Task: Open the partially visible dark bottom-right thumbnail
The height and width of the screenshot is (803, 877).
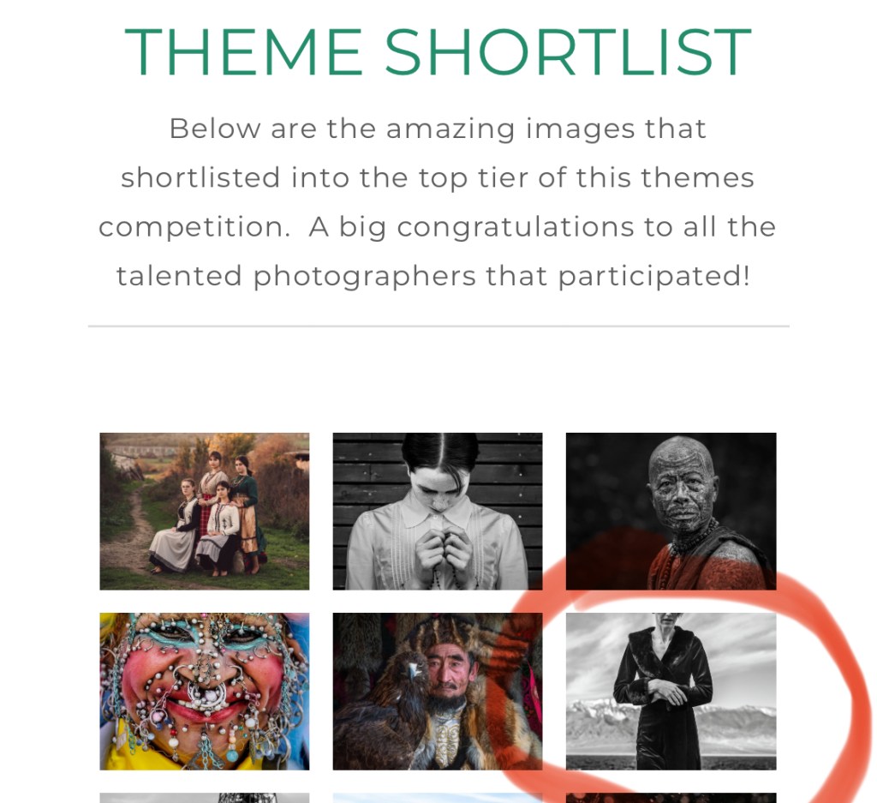Action: [671, 798]
